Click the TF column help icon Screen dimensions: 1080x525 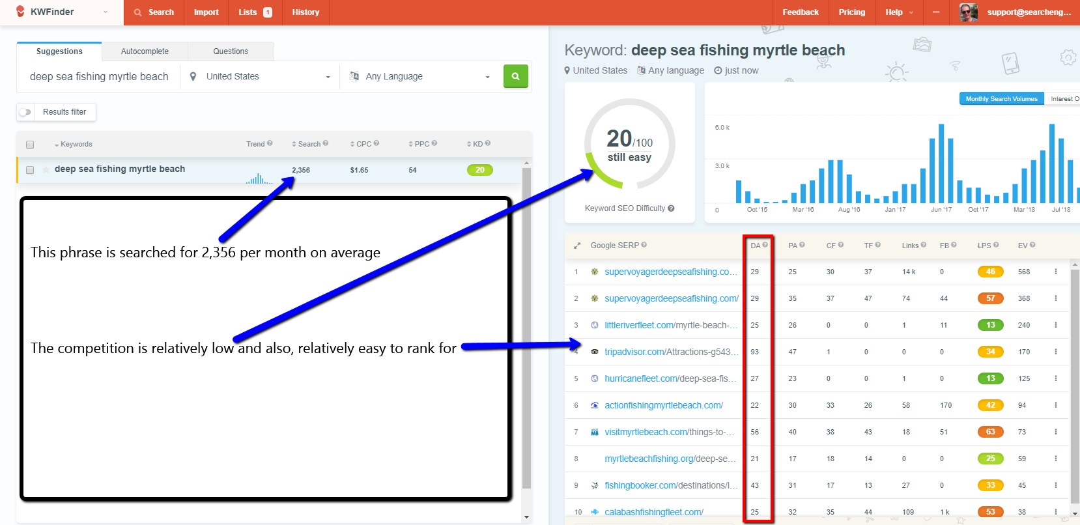[x=878, y=245]
